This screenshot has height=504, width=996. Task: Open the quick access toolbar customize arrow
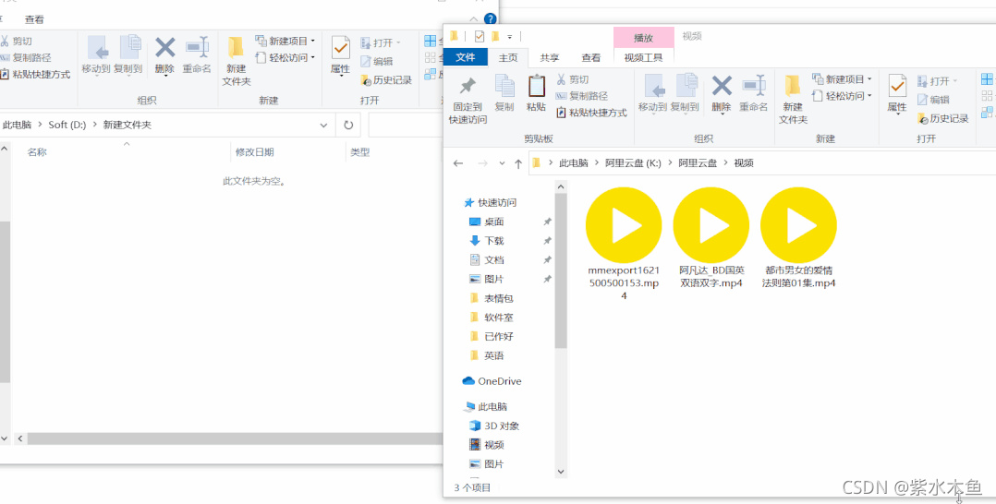509,36
